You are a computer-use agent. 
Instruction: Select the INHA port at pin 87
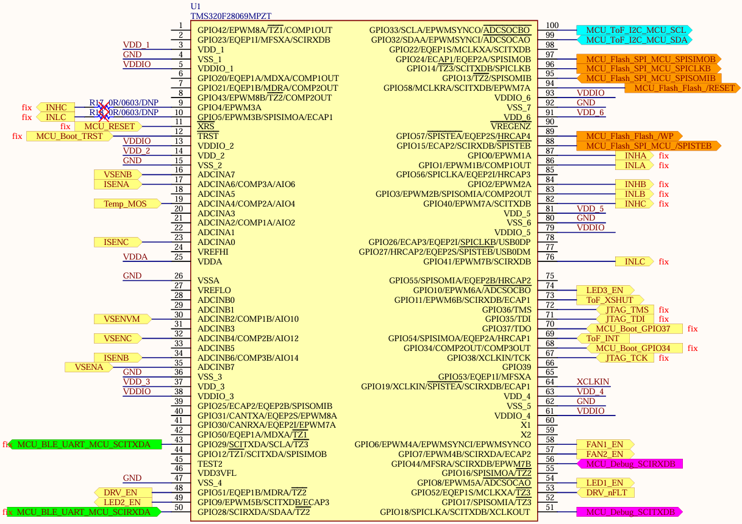(x=634, y=155)
